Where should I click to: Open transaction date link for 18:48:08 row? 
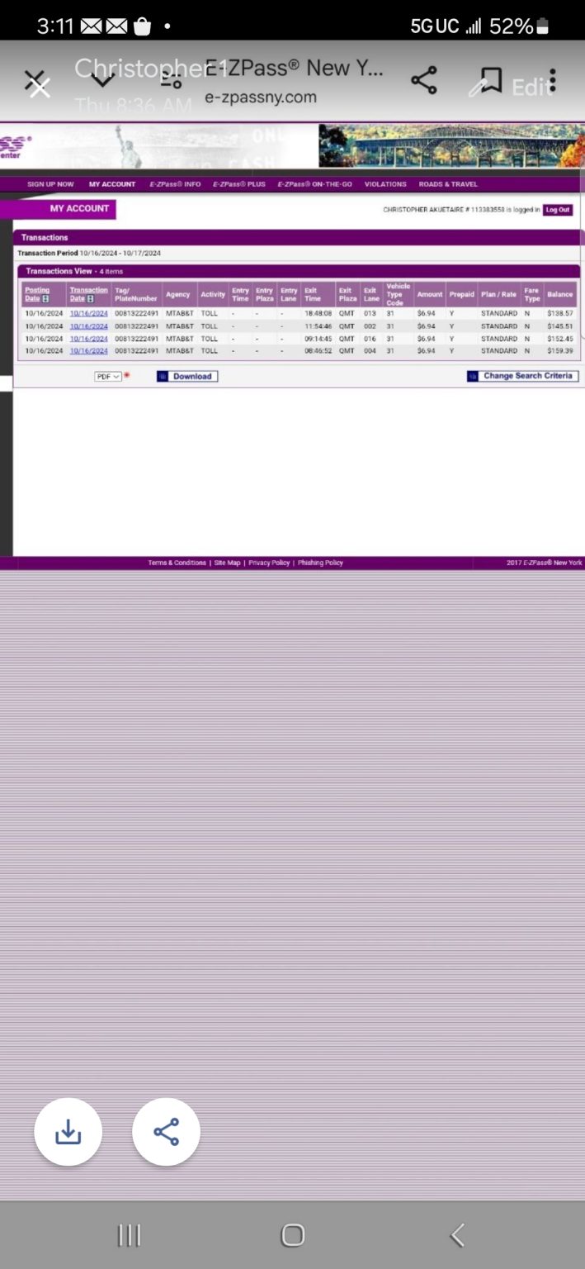[x=88, y=314]
